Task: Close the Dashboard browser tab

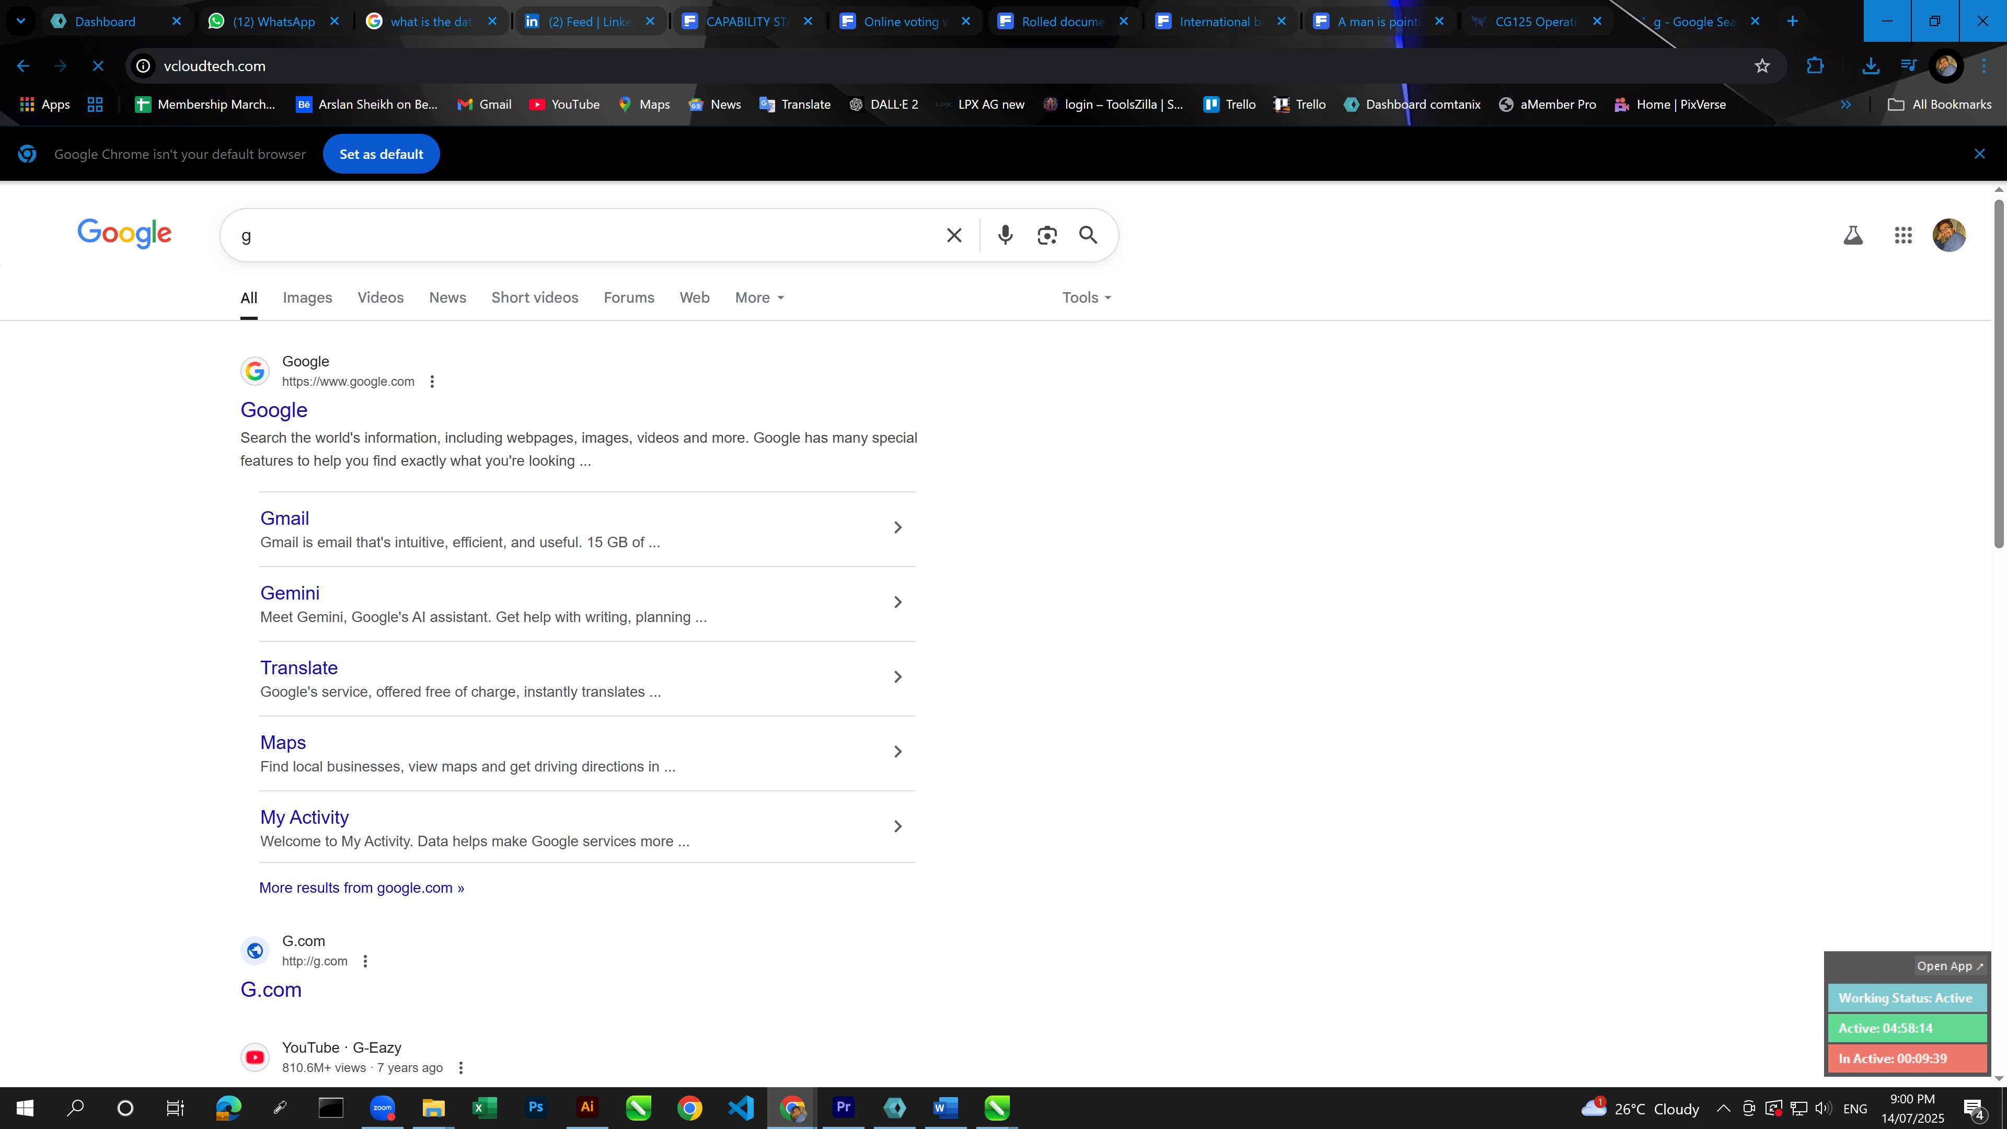Action: click(x=176, y=21)
